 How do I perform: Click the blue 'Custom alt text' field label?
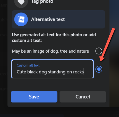point(28,65)
